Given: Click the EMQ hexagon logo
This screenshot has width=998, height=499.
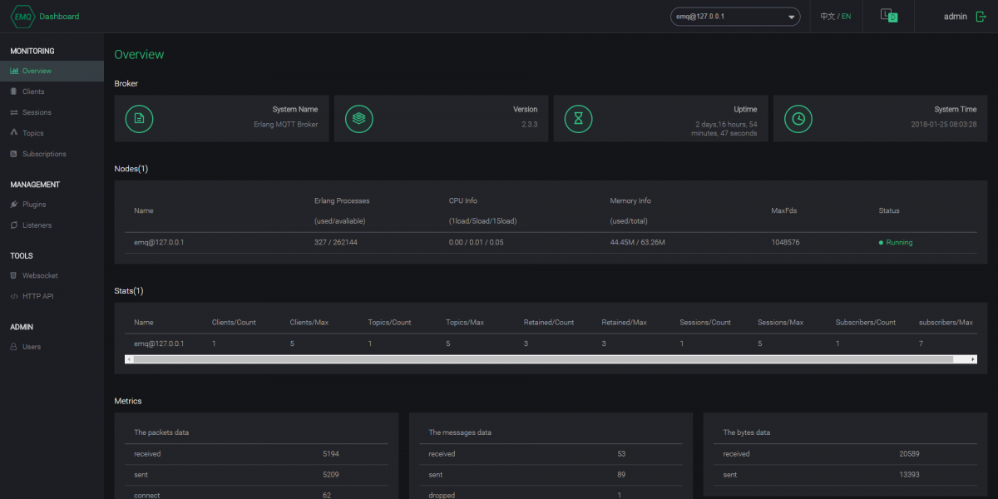Looking at the screenshot, I should click(22, 17).
